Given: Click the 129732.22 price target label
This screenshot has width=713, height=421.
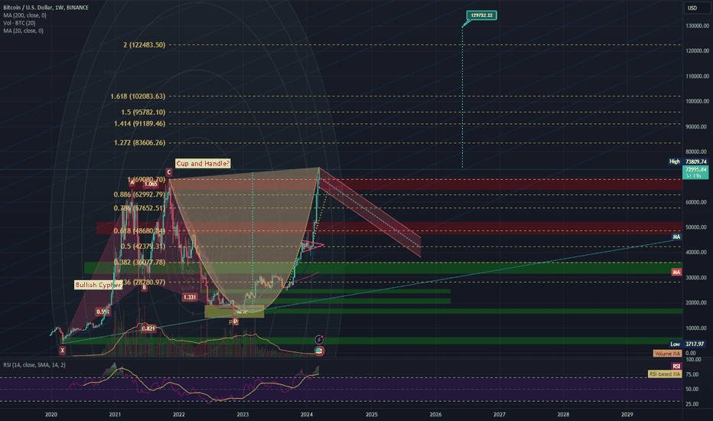Looking at the screenshot, I should pos(481,15).
